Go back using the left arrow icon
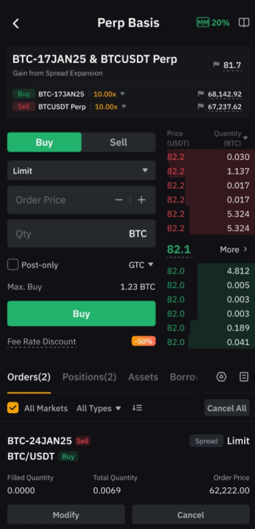255x529 pixels. 16,23
